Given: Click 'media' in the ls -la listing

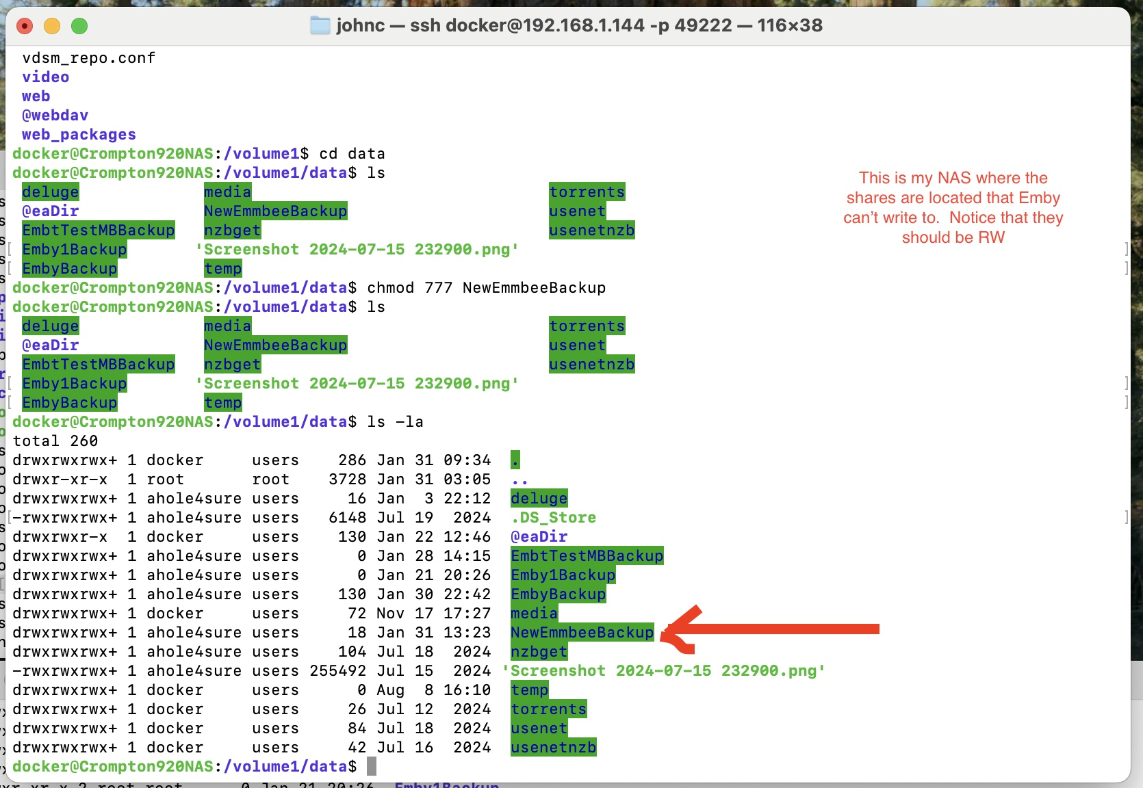Looking at the screenshot, I should tap(535, 614).
